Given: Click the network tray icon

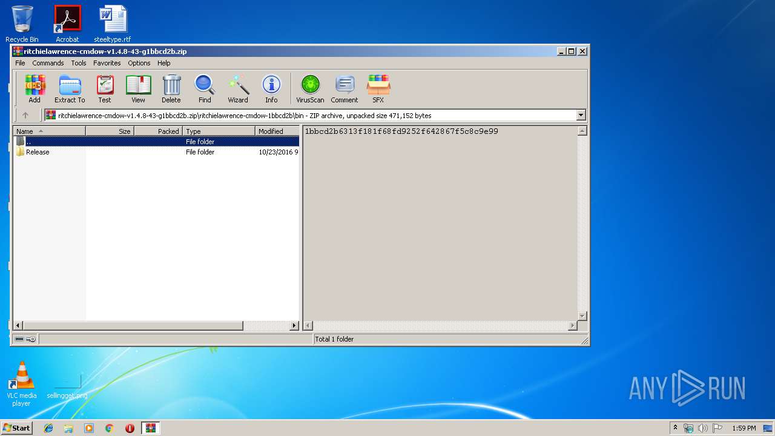Looking at the screenshot, I should (688, 428).
